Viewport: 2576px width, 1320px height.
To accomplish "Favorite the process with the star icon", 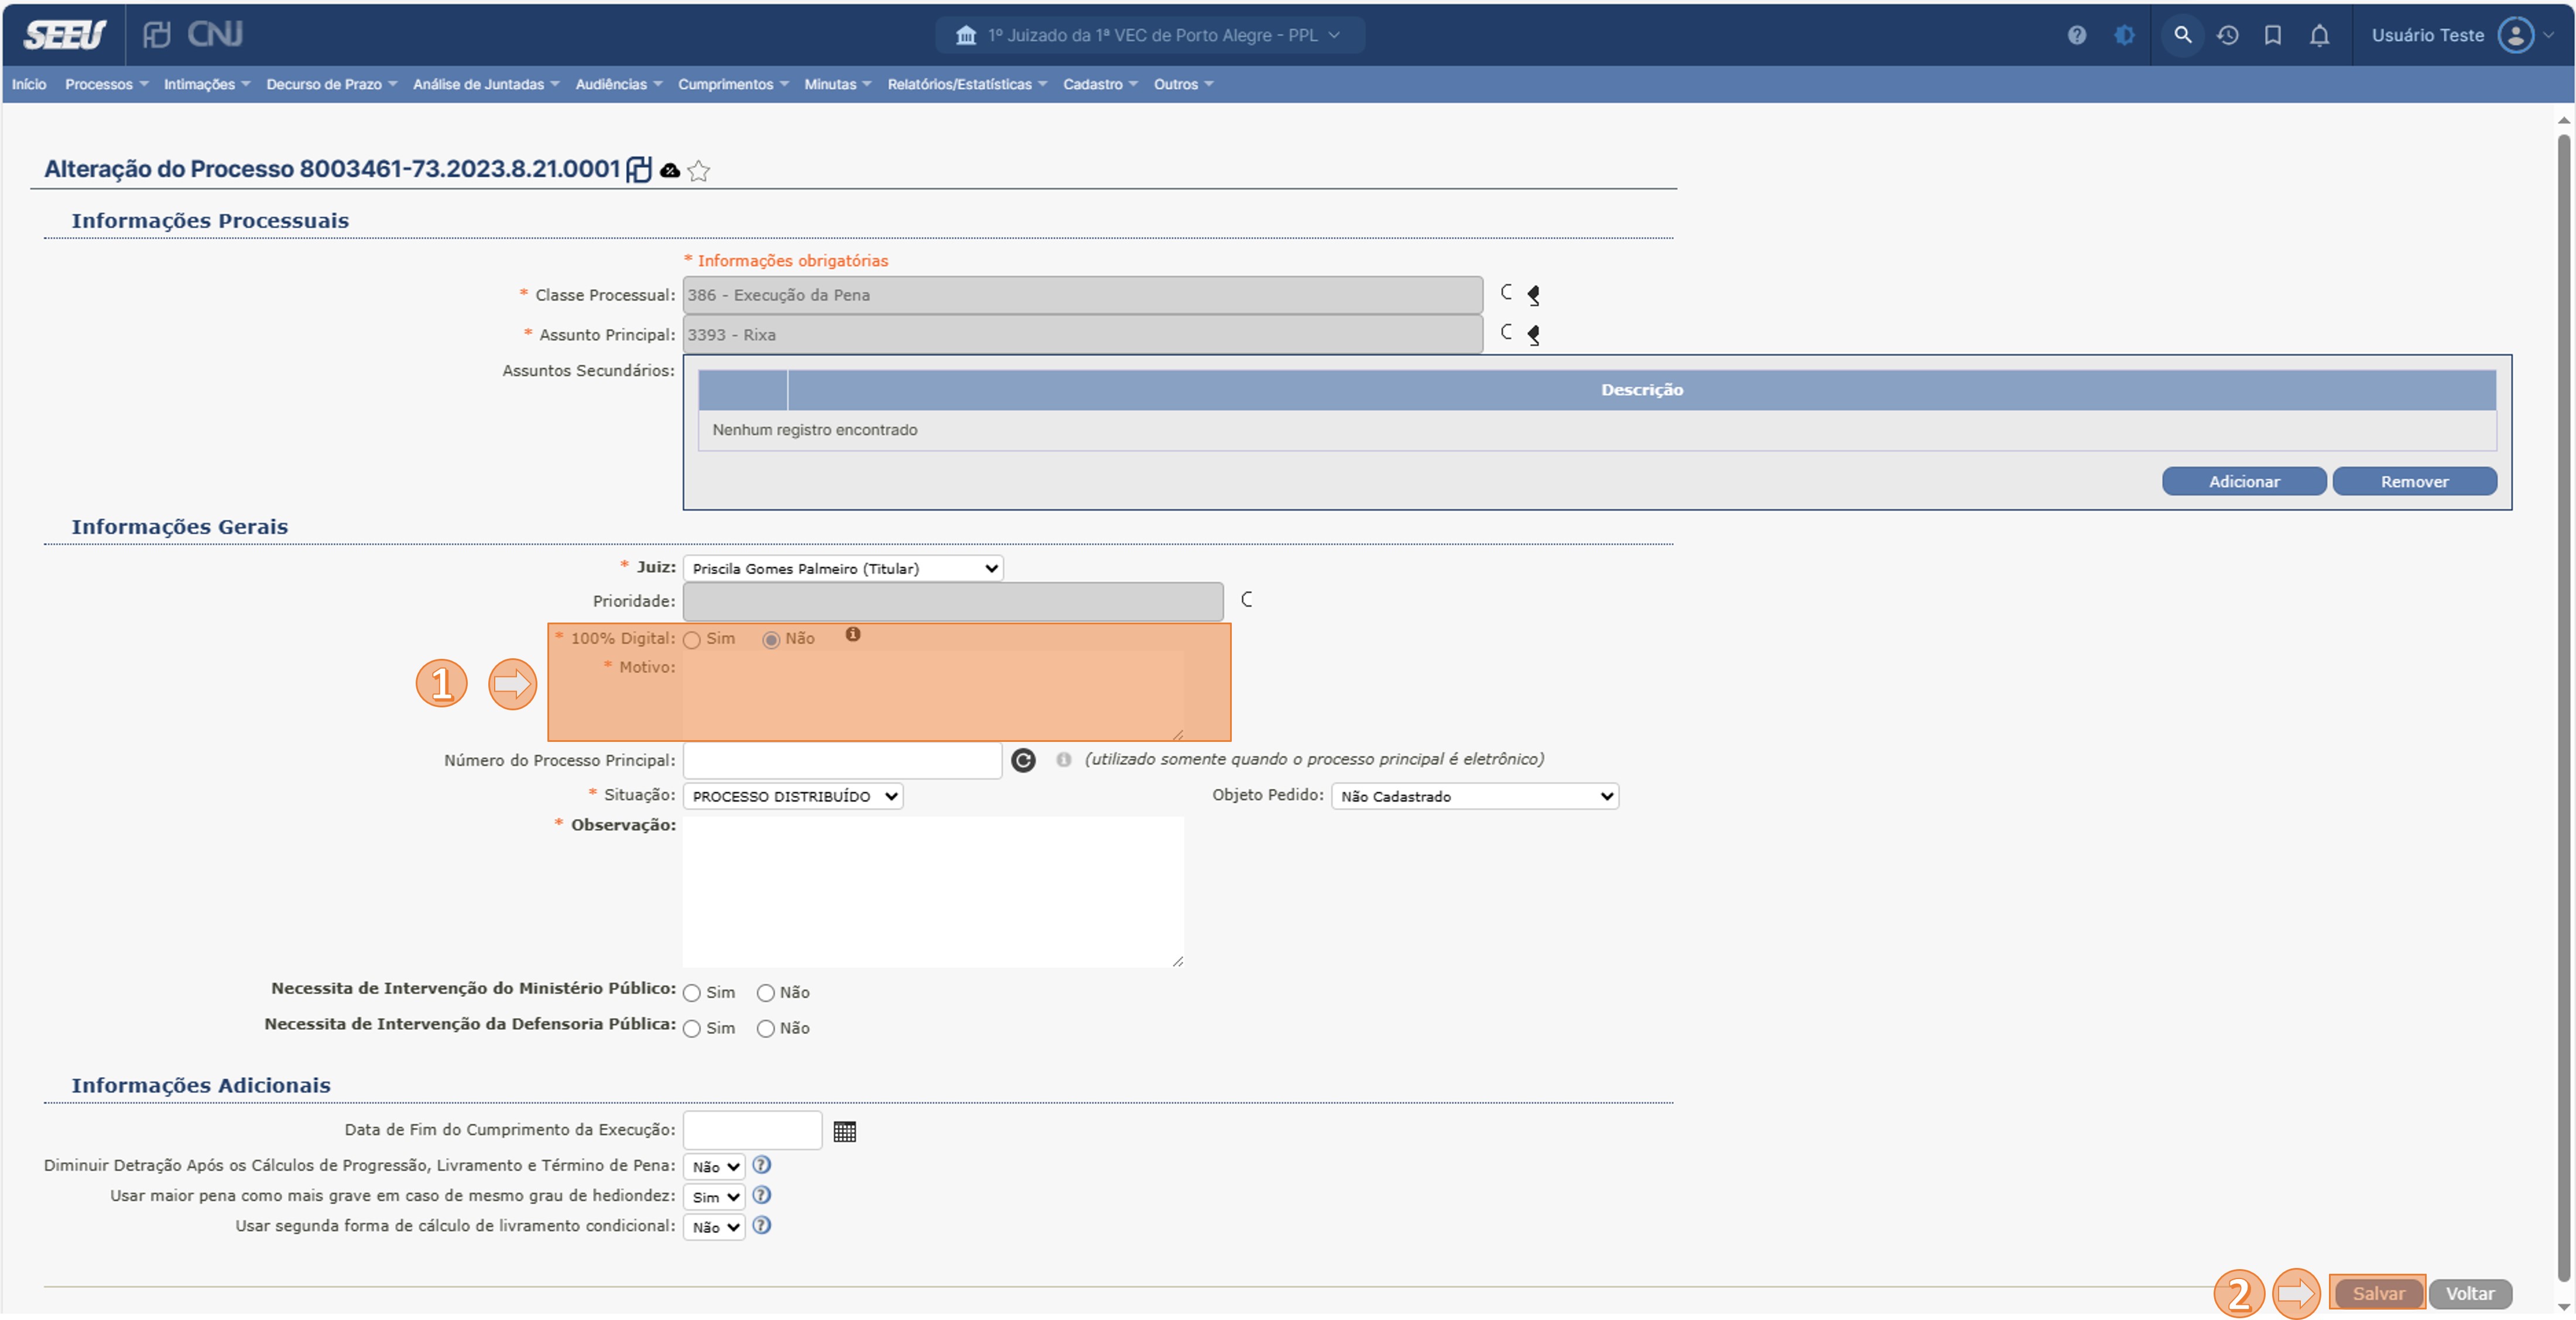I will coord(699,171).
